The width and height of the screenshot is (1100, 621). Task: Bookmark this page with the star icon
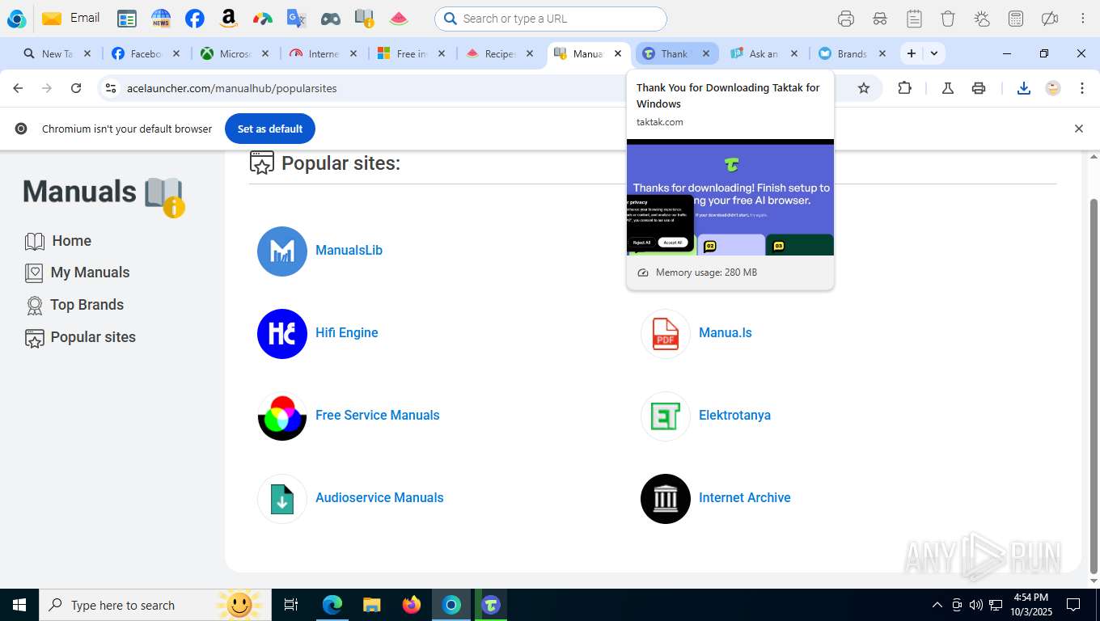[864, 88]
